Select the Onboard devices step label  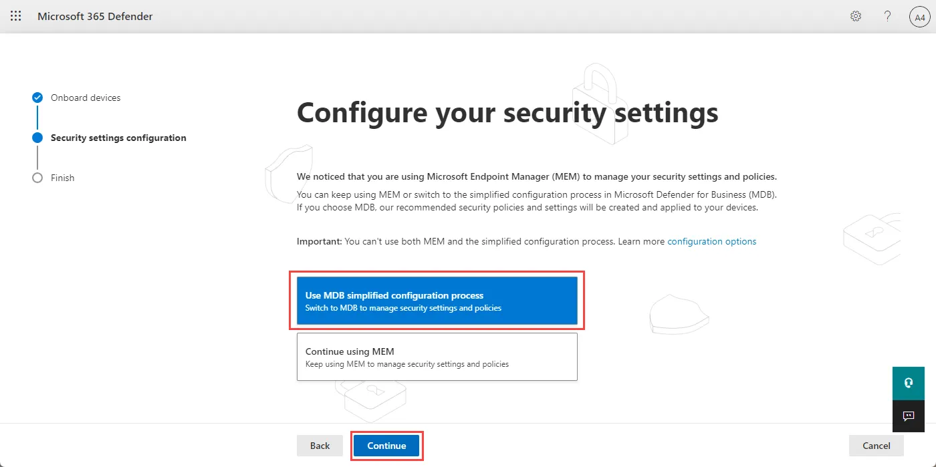point(86,98)
